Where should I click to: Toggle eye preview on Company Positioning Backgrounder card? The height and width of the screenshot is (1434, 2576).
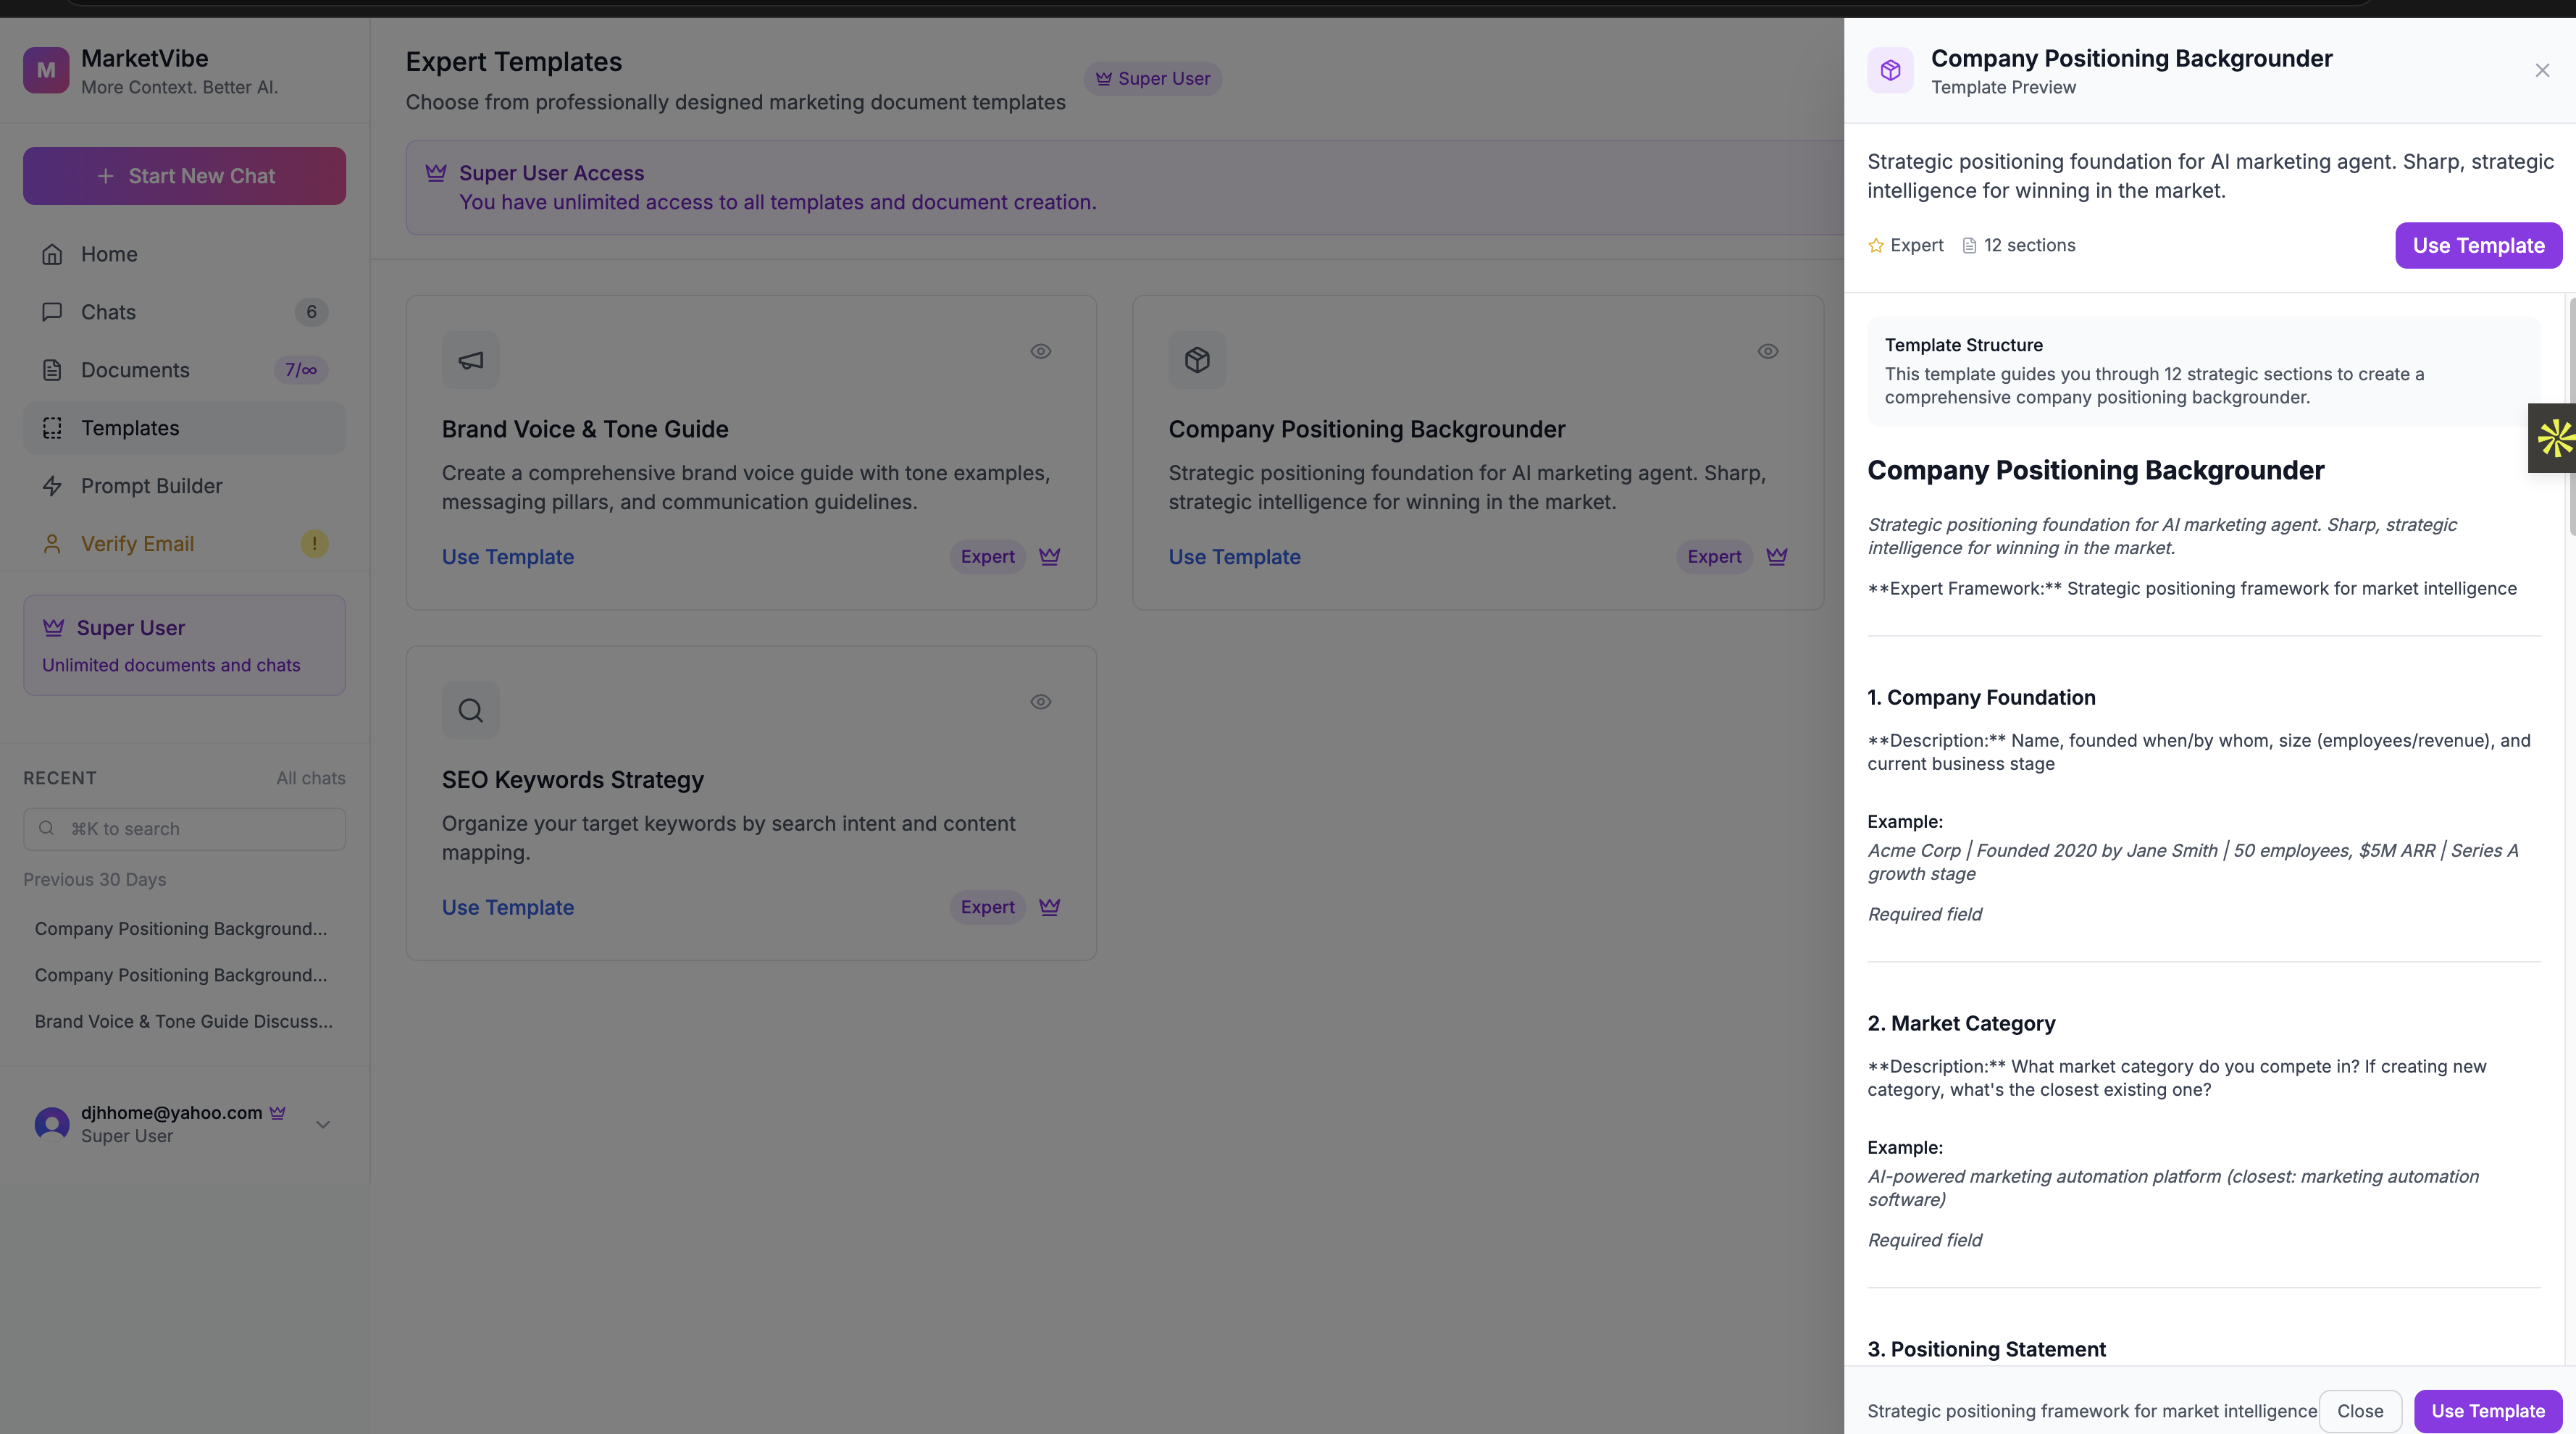click(x=1767, y=351)
